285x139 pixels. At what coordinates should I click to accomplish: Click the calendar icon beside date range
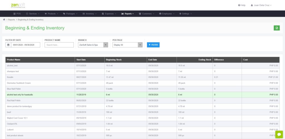coord(8,45)
